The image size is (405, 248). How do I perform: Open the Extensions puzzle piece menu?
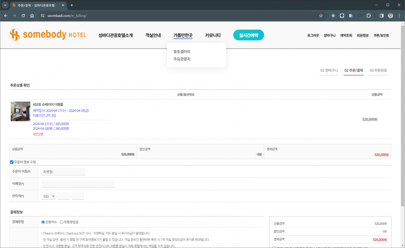click(368, 16)
